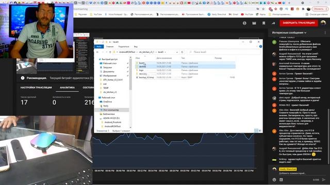Expand the Интересные сообщения chat mode dropdown
The image size is (330, 185).
click(x=289, y=33)
